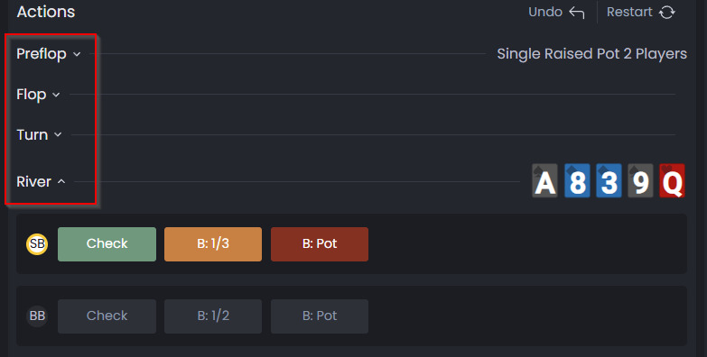The height and width of the screenshot is (357, 707).
Task: Select the Ace of spades board card
Action: pos(544,181)
